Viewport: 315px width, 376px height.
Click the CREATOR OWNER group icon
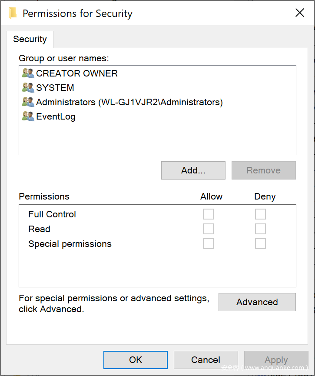pos(28,73)
